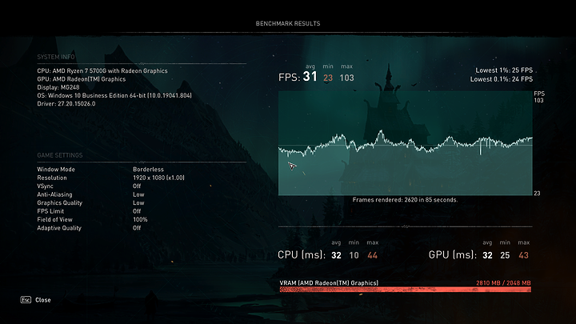Click the 2810 MB / 2048 MB VRAM value
576x324 pixels.
coord(503,283)
